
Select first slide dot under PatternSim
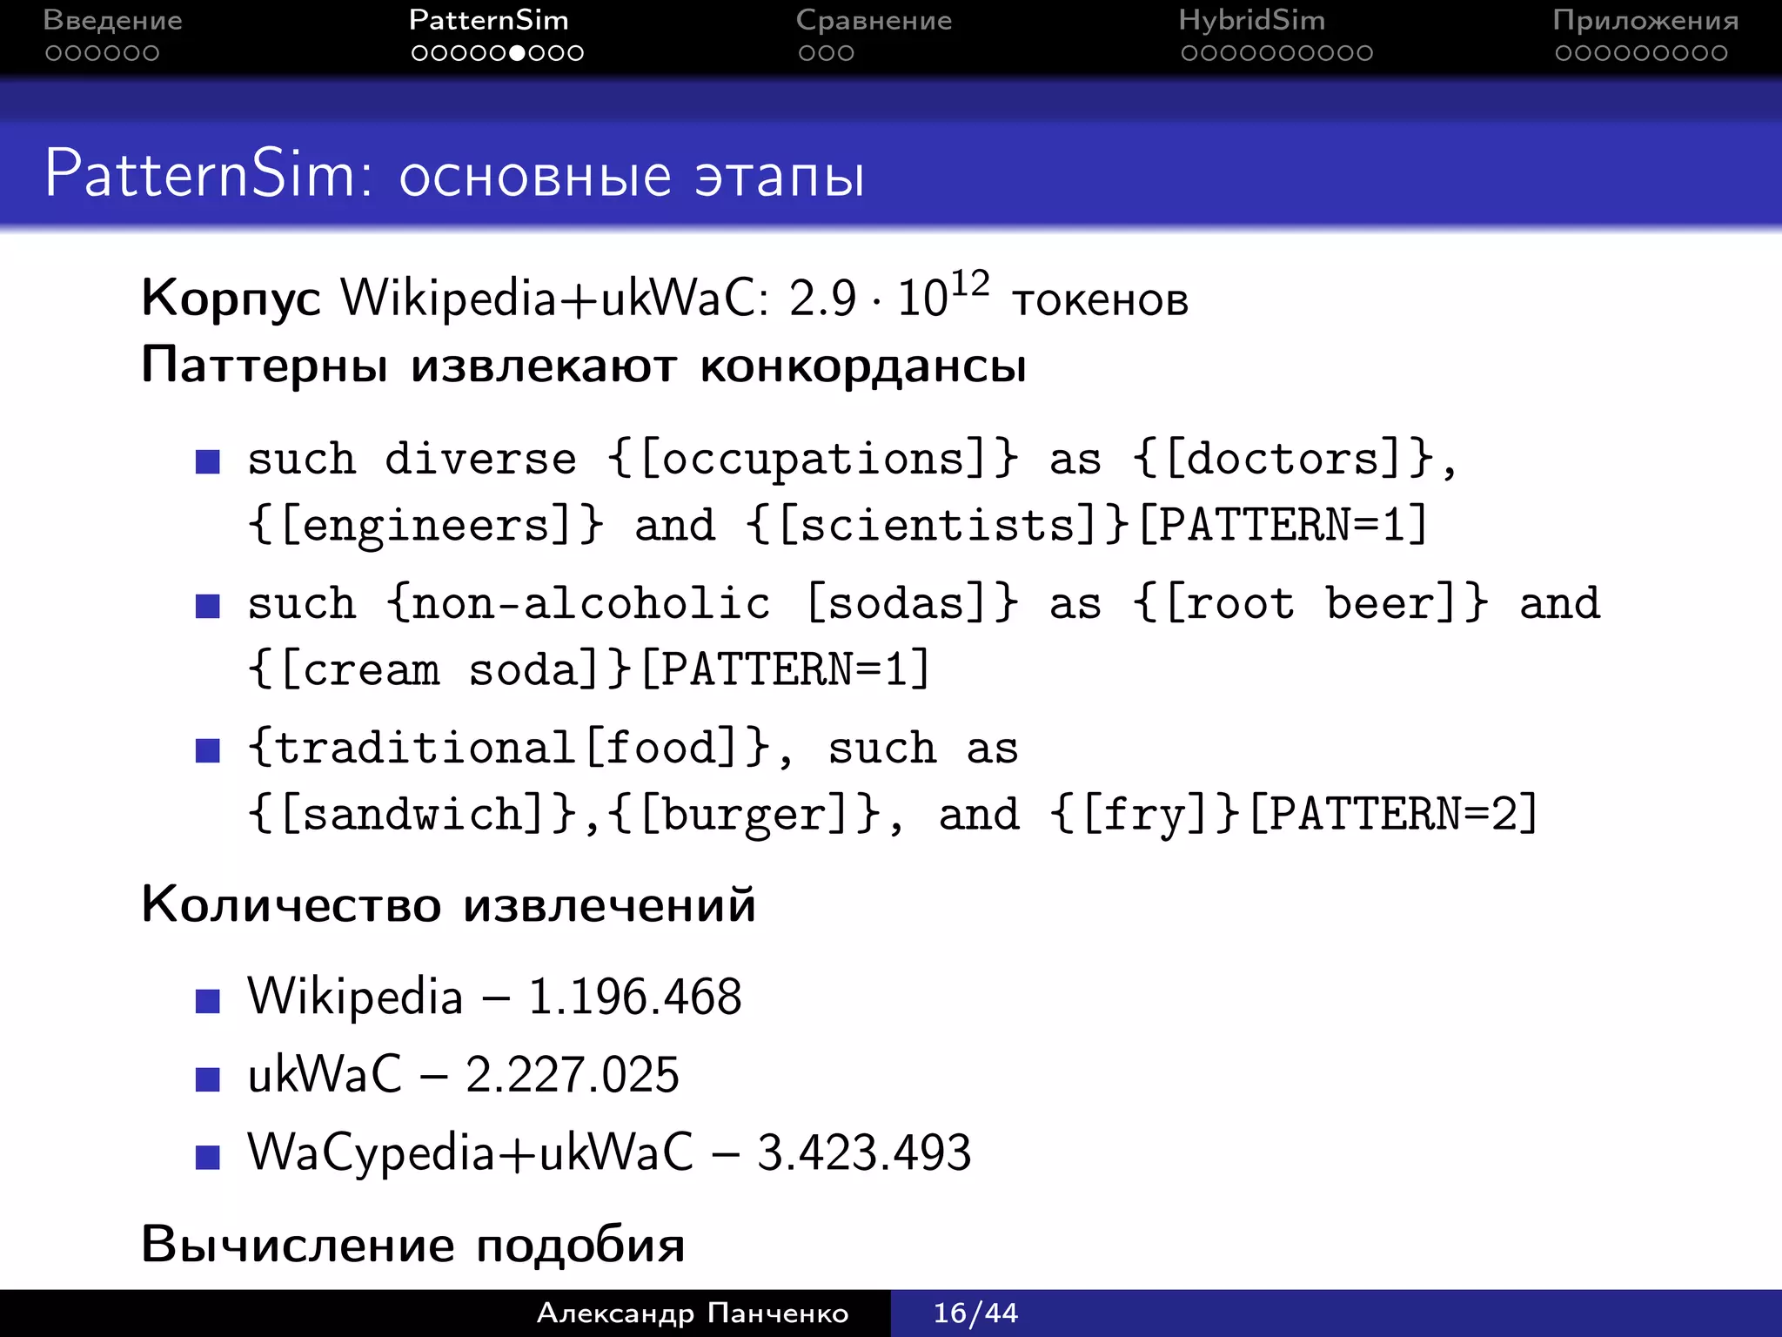pyautogui.click(x=420, y=53)
